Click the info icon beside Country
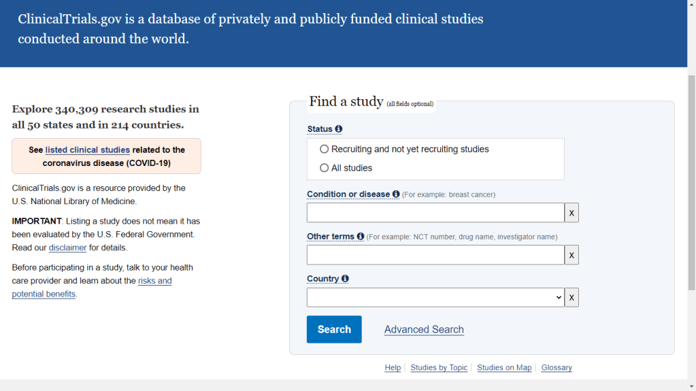This screenshot has height=391, width=696. (x=345, y=279)
